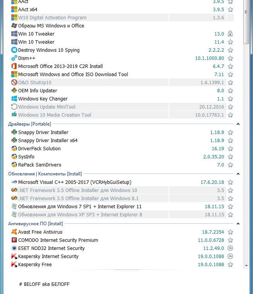This screenshot has width=253, height=294.
Task: Click the Kaspersky Free icon
Action: (14, 264)
